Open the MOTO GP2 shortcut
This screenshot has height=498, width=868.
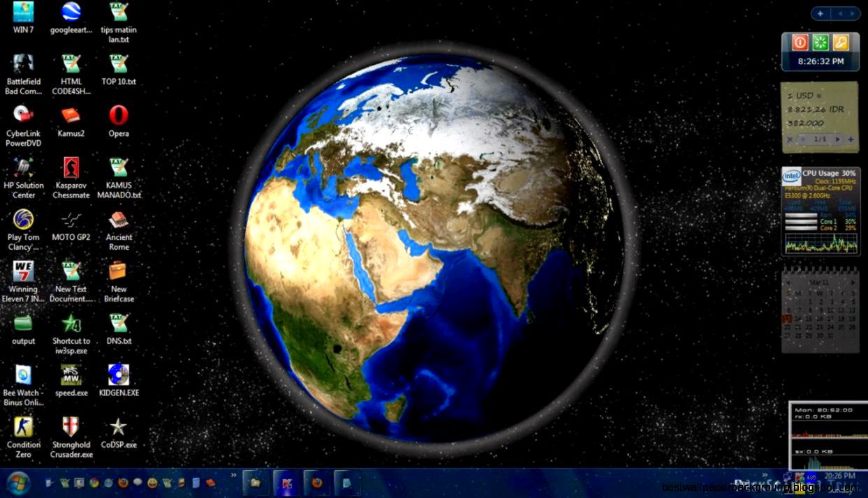click(71, 225)
